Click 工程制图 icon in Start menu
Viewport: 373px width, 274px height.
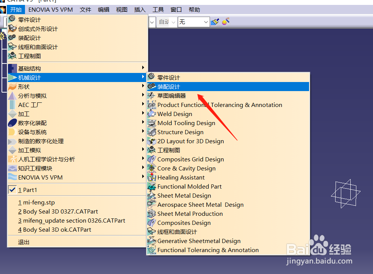pyautogui.click(x=12, y=56)
